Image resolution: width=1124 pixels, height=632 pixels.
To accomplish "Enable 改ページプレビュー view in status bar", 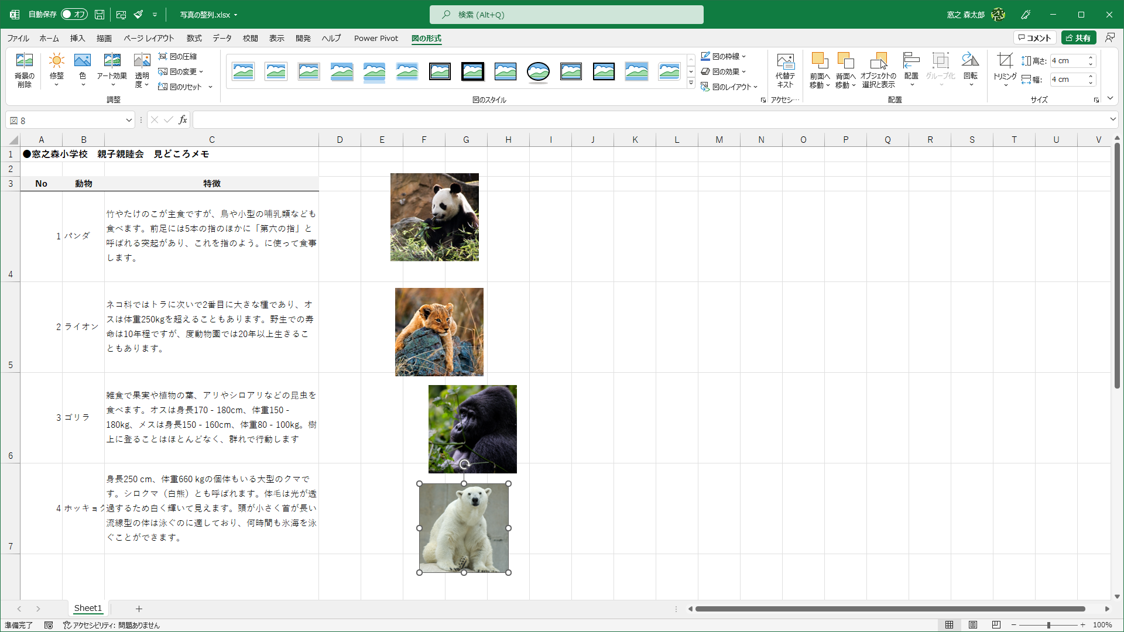I will tap(996, 625).
